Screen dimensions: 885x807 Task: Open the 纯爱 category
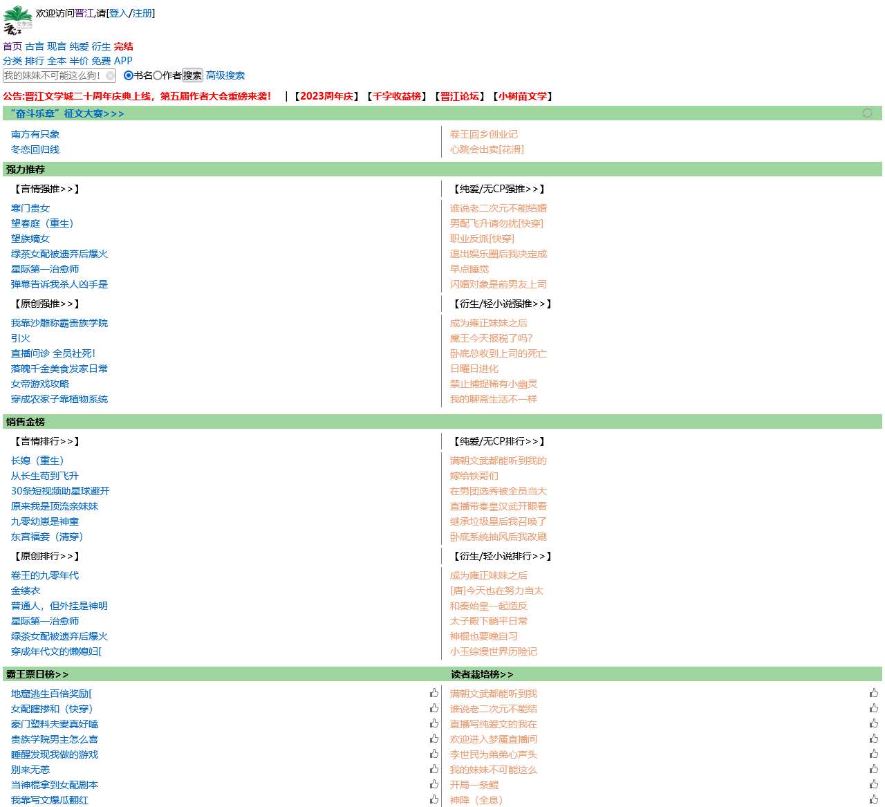point(79,46)
